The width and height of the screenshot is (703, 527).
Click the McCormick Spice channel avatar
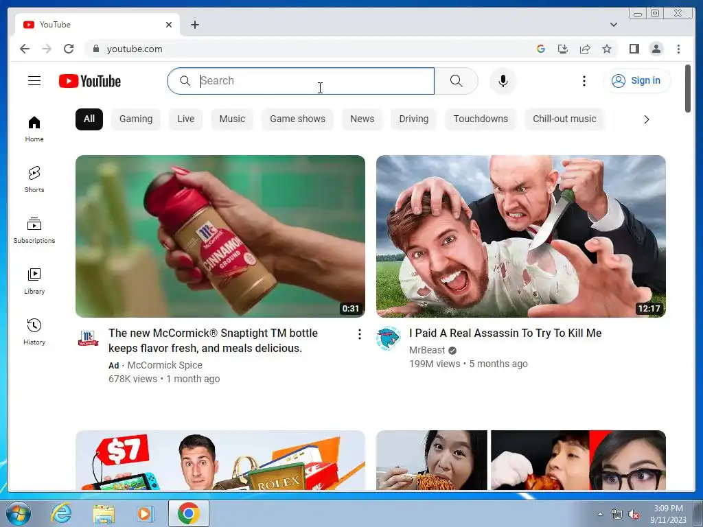[88, 338]
